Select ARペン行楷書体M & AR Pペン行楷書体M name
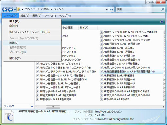Viewport: 167px width, 125px height. [63, 80]
